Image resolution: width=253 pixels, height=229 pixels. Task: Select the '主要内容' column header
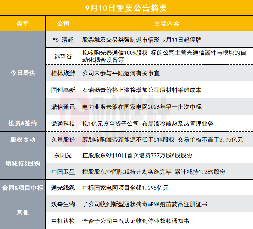[167, 23]
